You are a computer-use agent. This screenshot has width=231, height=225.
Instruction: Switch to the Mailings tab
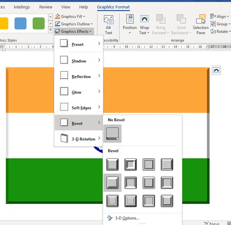pyautogui.click(x=22, y=7)
